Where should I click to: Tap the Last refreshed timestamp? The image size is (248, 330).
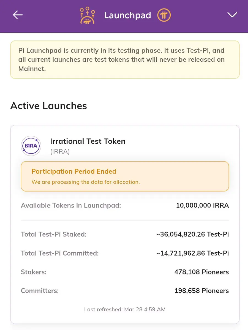125,309
